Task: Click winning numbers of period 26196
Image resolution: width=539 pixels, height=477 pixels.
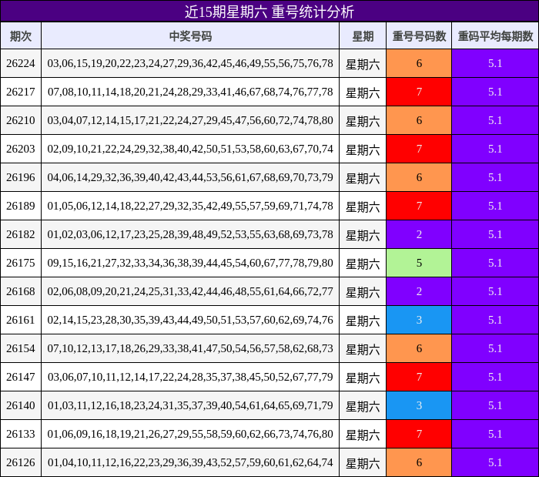Action: (190, 178)
